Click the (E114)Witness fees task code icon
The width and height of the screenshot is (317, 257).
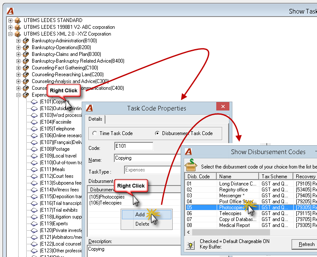(x=34, y=190)
